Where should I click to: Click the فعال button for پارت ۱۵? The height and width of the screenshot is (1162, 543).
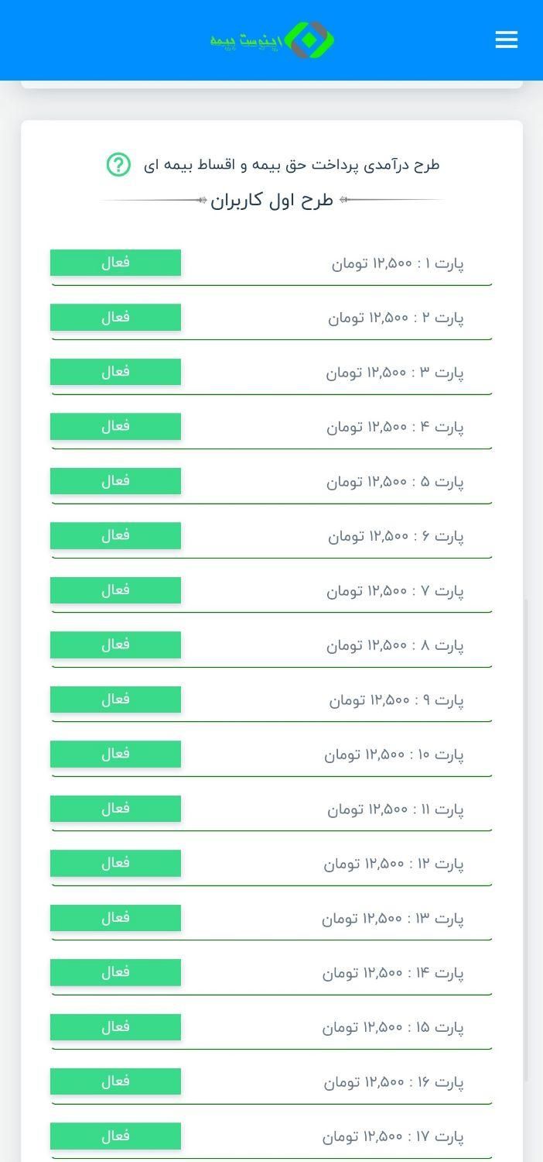115,1027
